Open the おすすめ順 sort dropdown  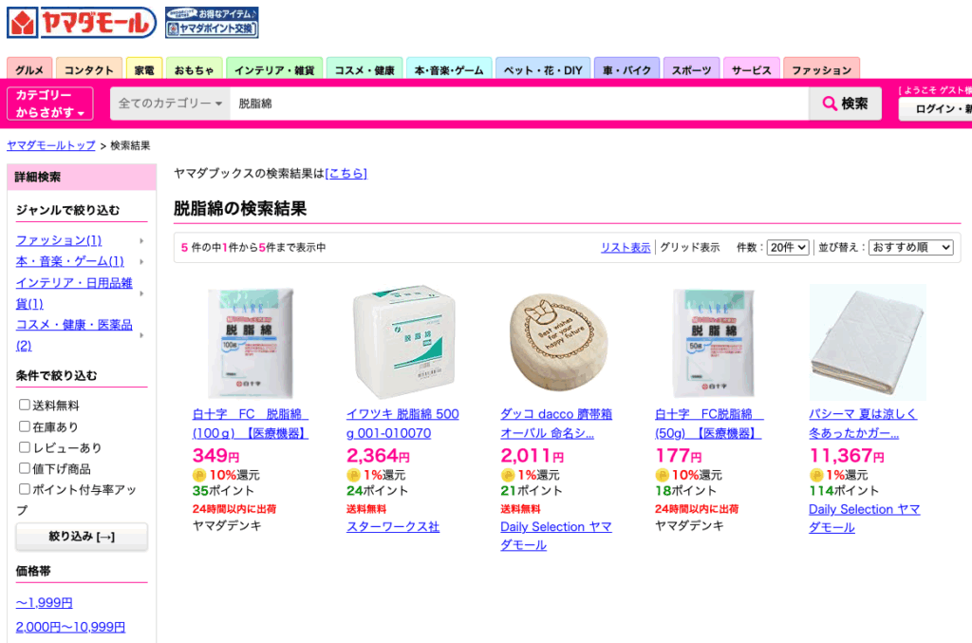pos(910,247)
